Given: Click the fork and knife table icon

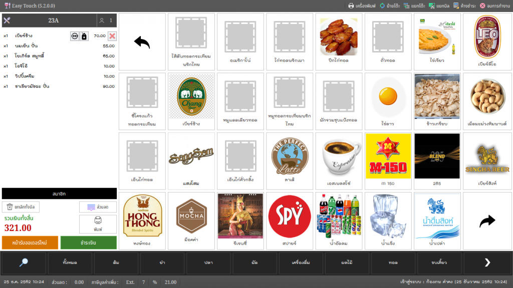Looking at the screenshot, I should (7, 20).
